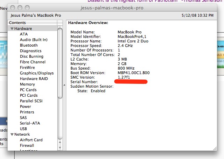
Task: Close the System Profiler window
Action: tap(13, 8)
